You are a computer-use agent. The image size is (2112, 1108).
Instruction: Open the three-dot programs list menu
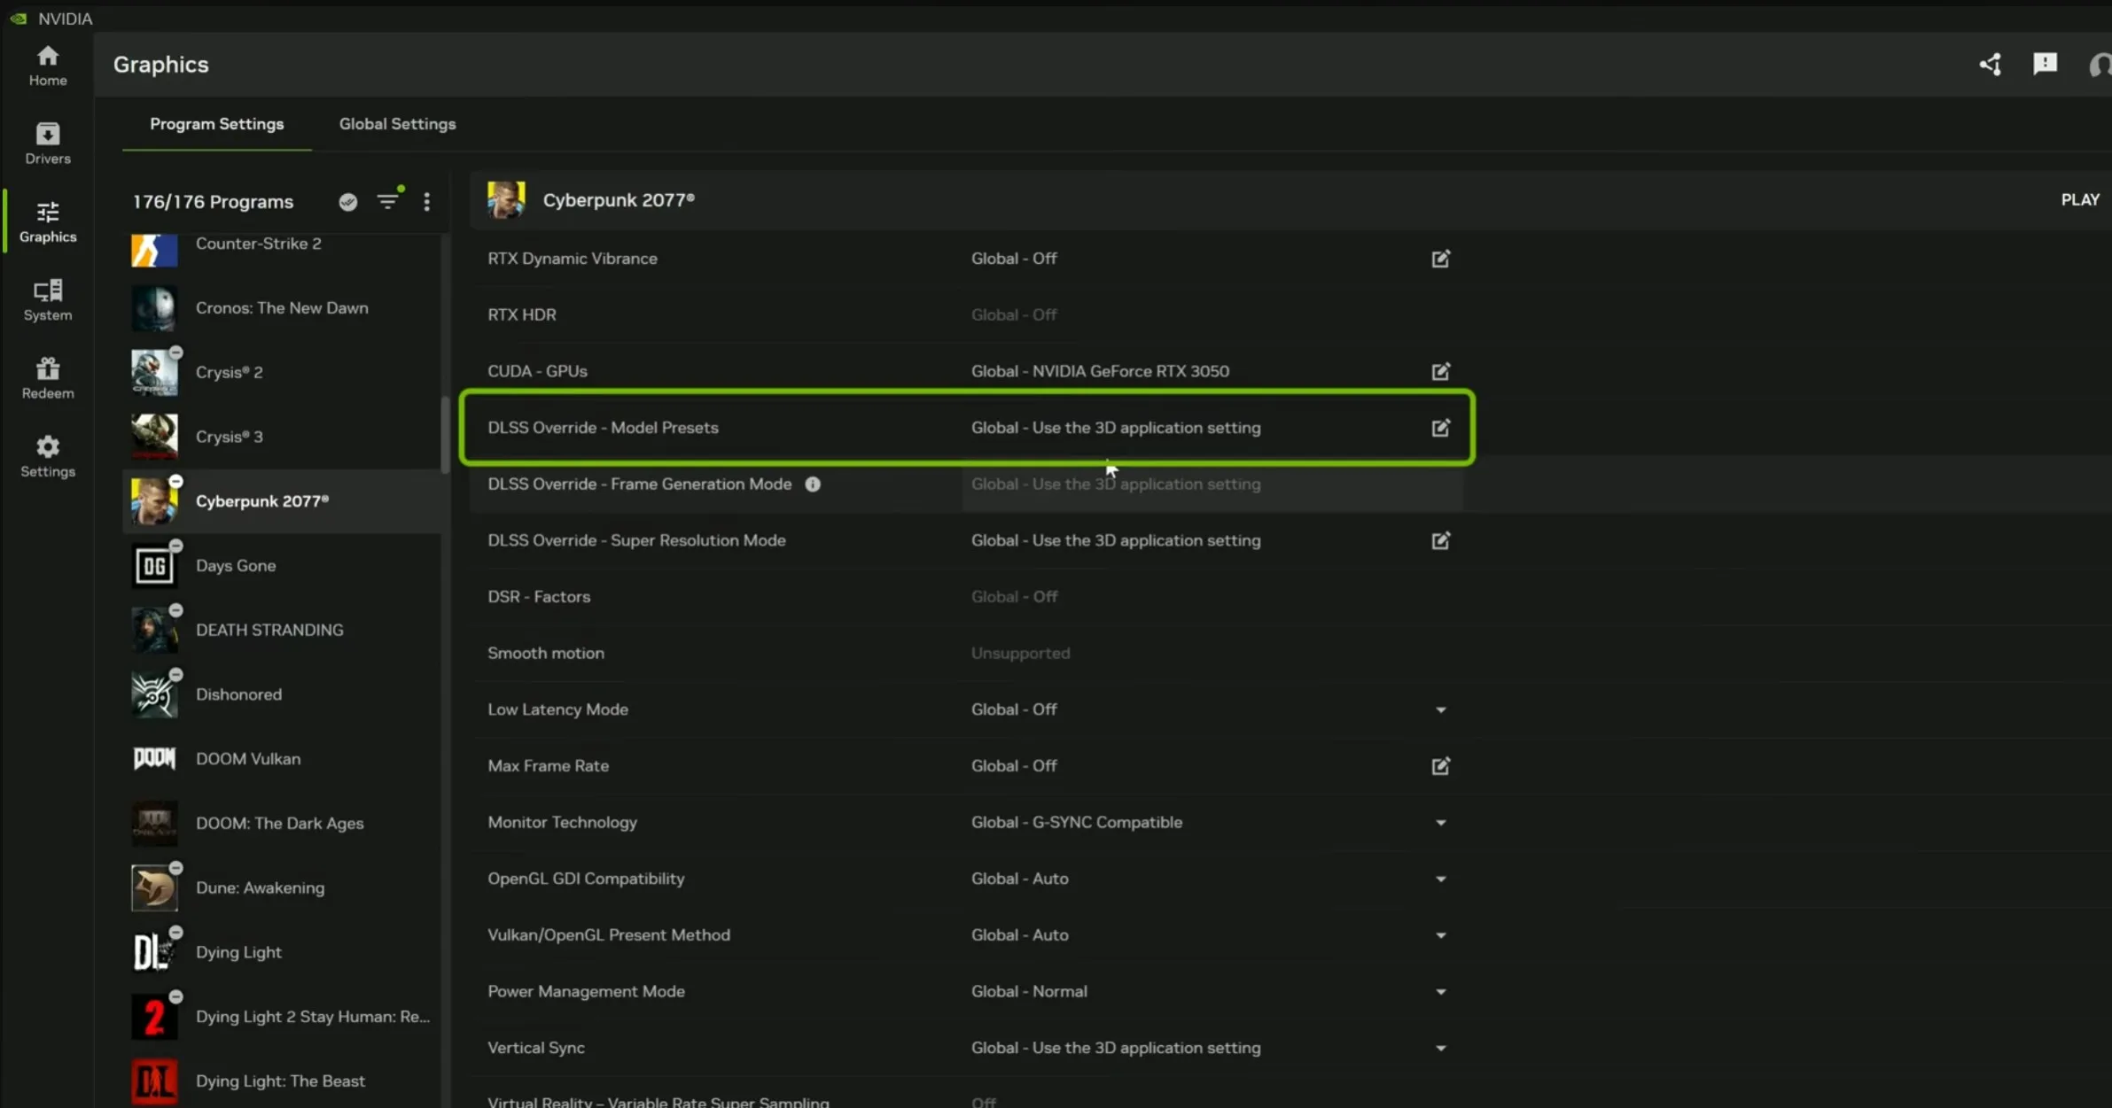tap(427, 201)
